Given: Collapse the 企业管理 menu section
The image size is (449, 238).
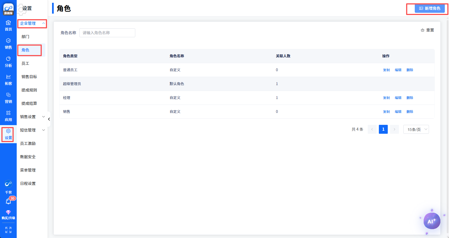Looking at the screenshot, I should pos(32,23).
